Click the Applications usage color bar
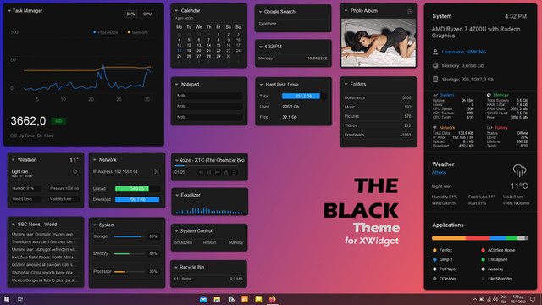 (480, 238)
